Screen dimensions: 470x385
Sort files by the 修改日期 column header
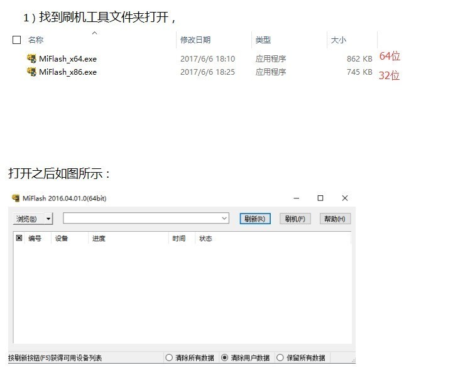195,40
